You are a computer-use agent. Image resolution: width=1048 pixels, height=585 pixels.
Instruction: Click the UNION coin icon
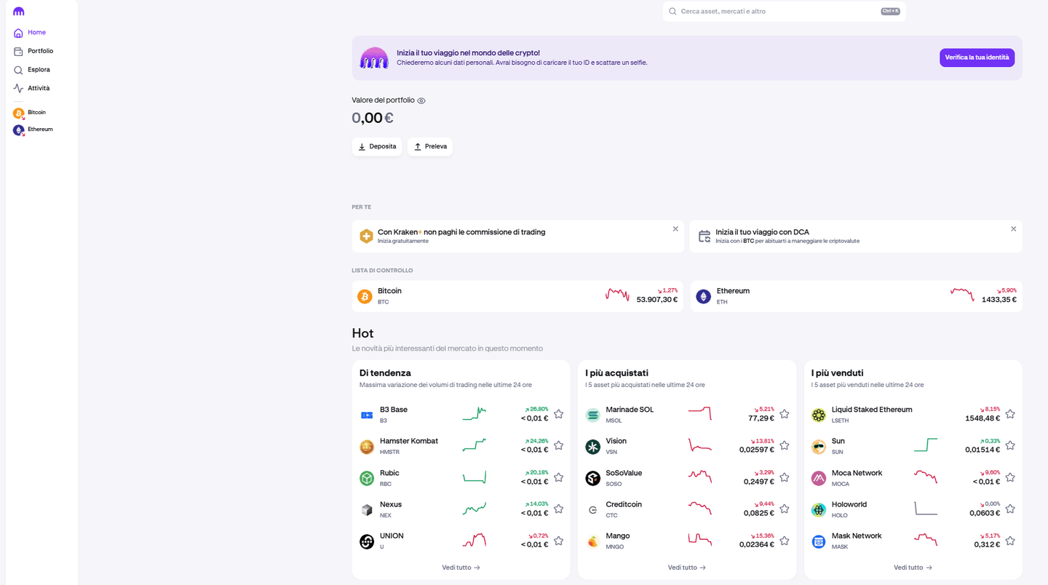pyautogui.click(x=367, y=541)
